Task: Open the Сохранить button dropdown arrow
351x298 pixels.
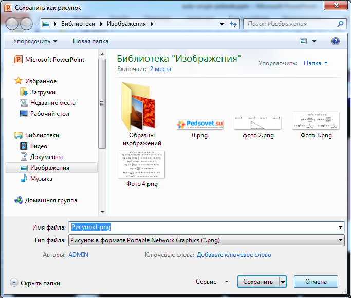Action: pyautogui.click(x=283, y=282)
